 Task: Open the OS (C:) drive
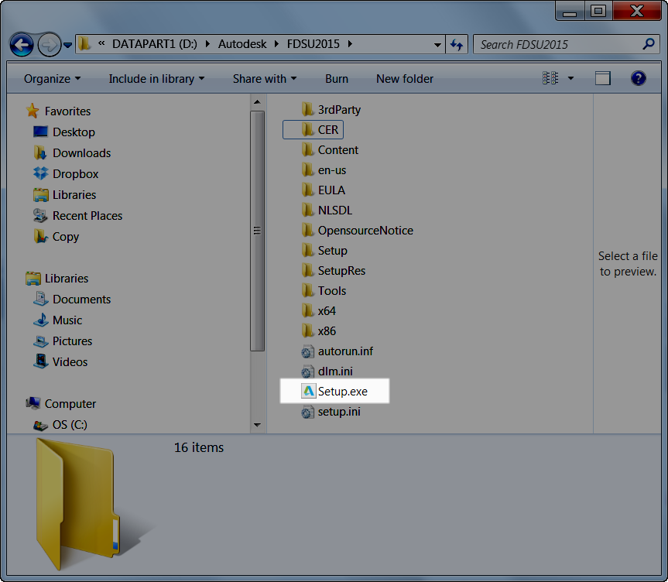click(x=60, y=424)
